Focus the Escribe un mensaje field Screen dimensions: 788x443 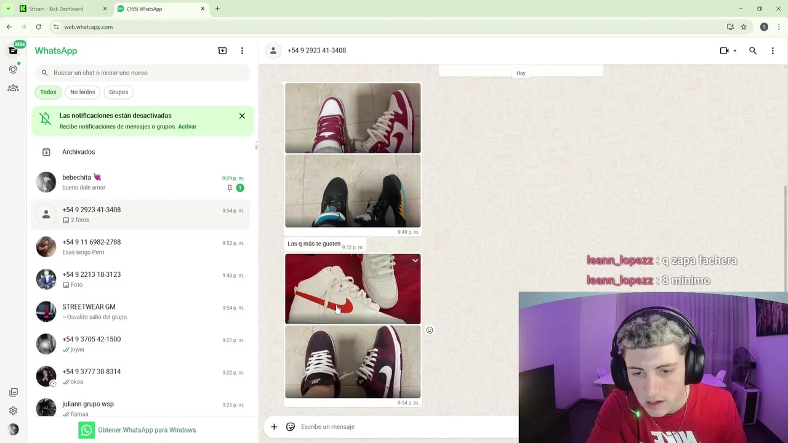[406, 426]
